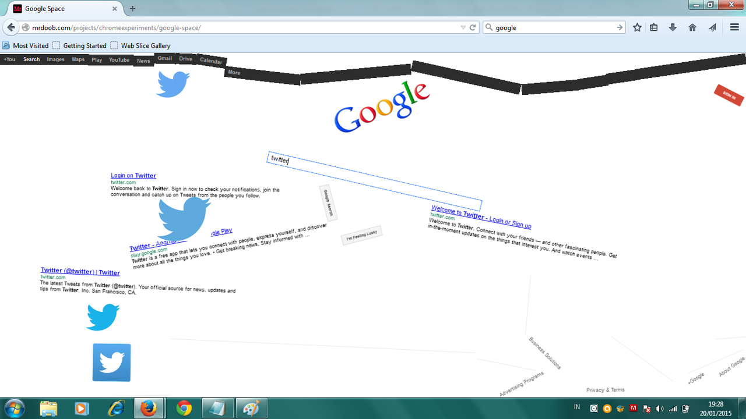Screen dimensions: 746x419
Task: Click the Adobe tray icon
Action: 634,409
